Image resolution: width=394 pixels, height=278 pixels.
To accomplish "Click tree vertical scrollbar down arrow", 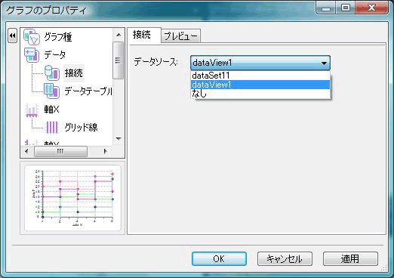I will coord(119,139).
